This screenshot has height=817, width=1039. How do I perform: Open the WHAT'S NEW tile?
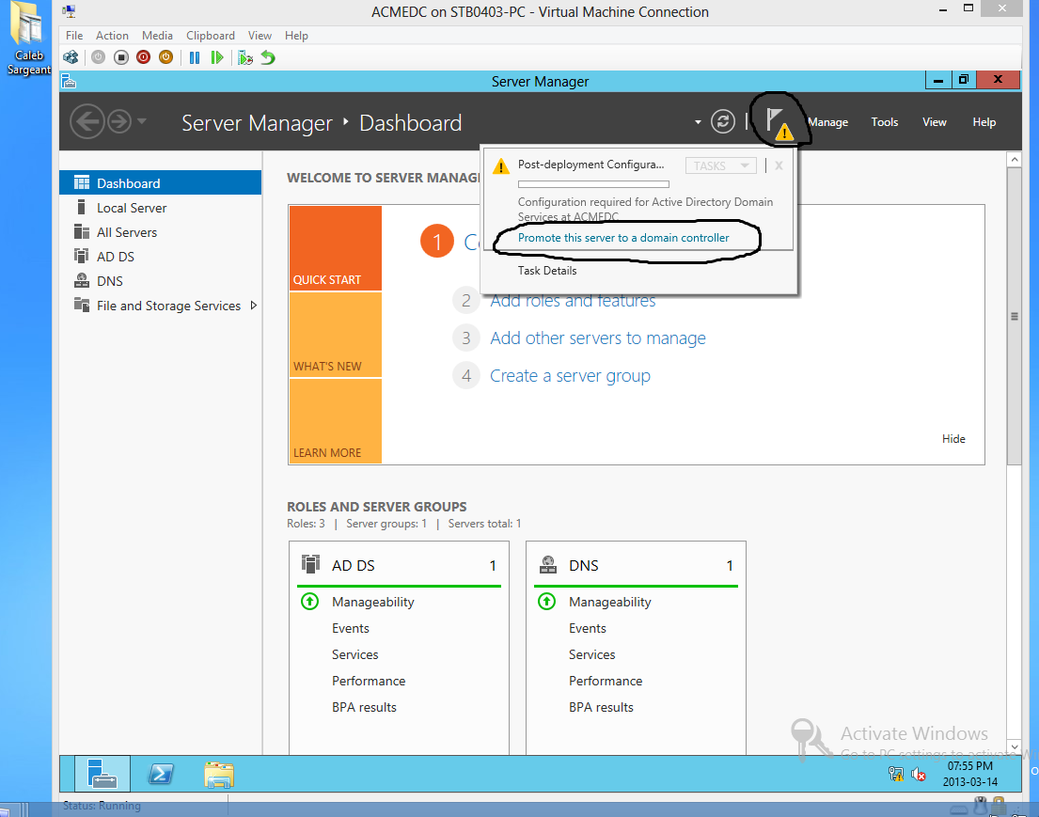coord(336,335)
